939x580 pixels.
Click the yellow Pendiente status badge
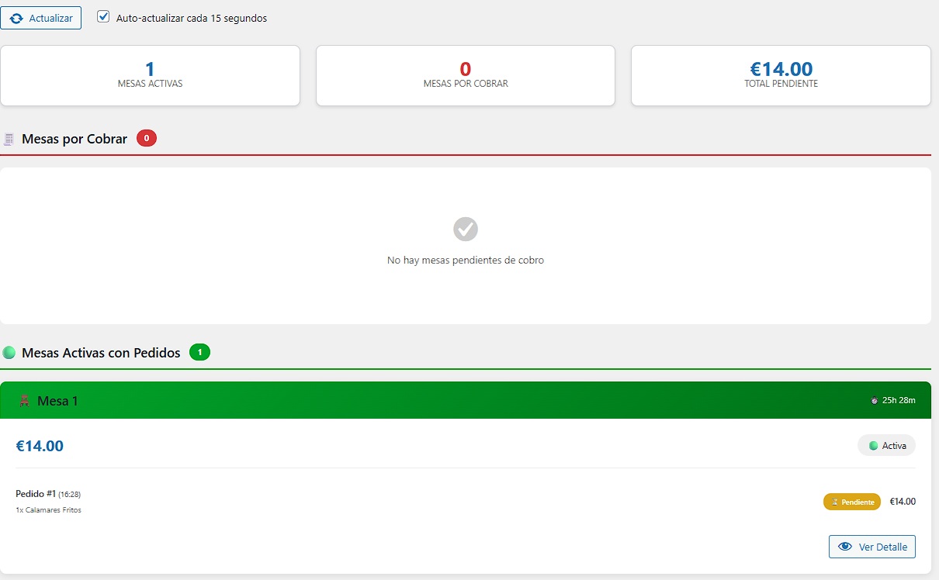pyautogui.click(x=851, y=502)
